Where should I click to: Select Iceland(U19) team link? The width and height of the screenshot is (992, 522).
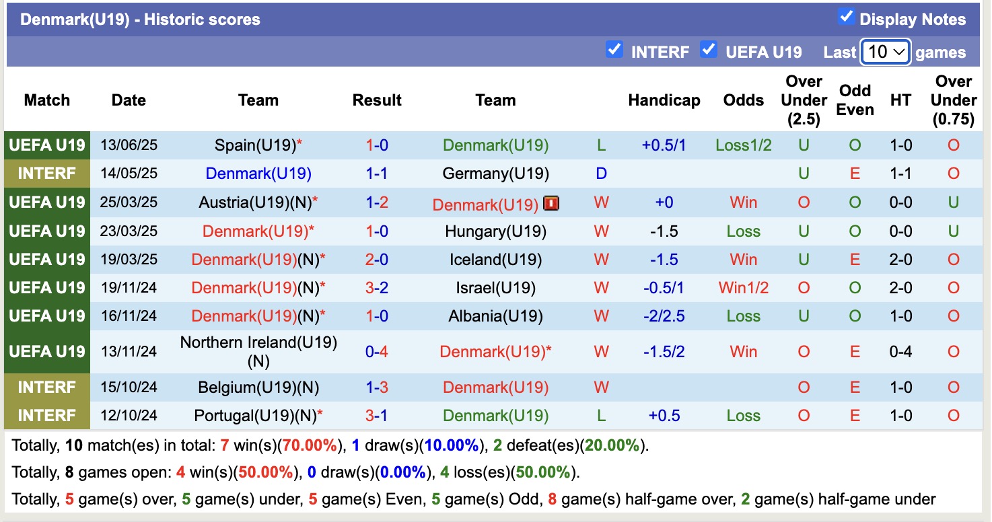click(495, 260)
